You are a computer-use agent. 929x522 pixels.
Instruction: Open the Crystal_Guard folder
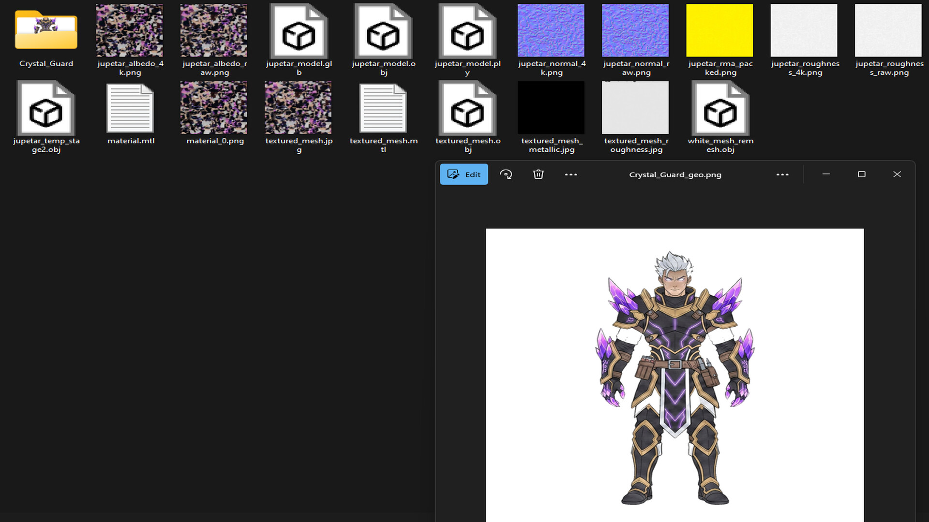coord(46,30)
